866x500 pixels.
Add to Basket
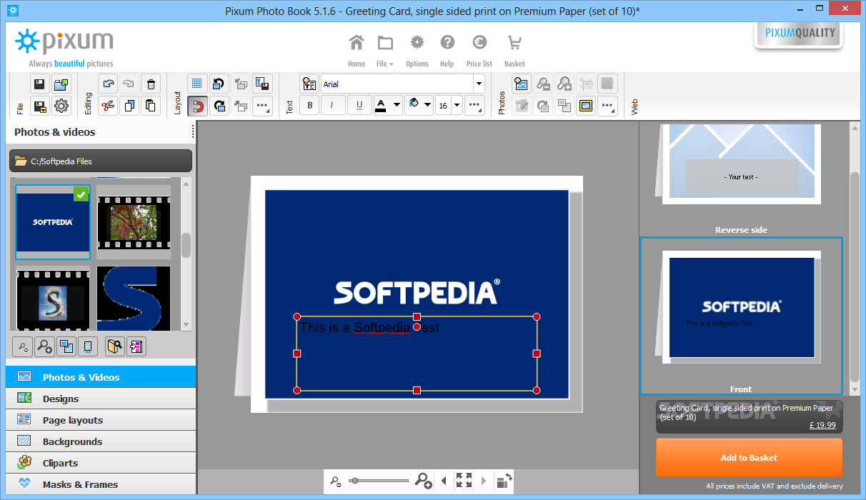point(749,458)
